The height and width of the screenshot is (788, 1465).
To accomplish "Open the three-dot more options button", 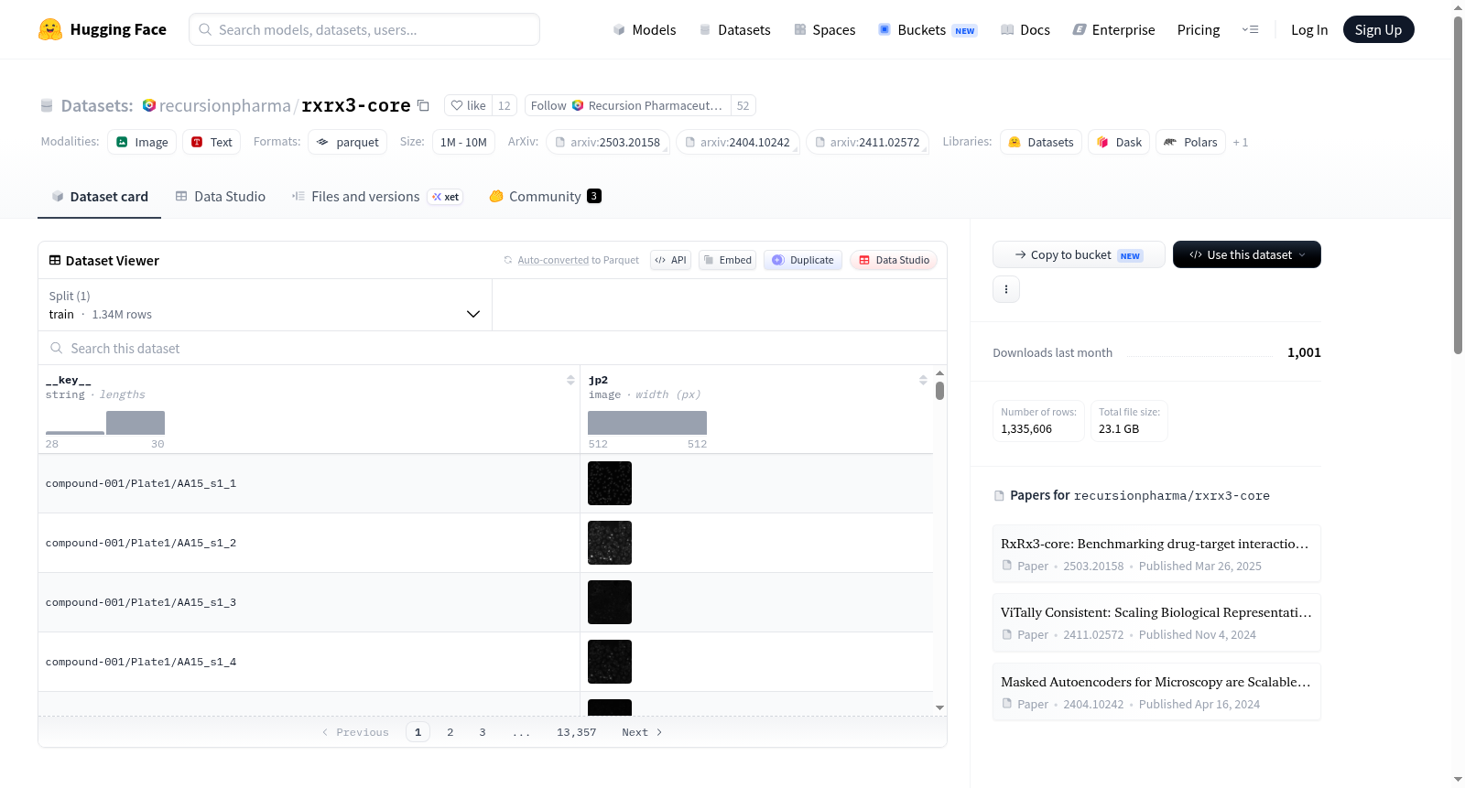I will (x=1006, y=289).
